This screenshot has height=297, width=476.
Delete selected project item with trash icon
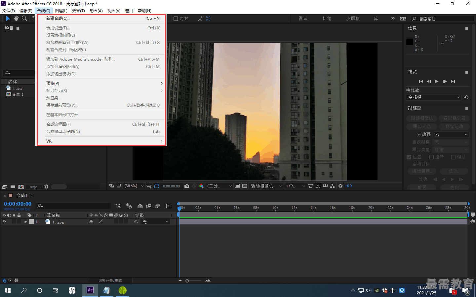point(46,187)
